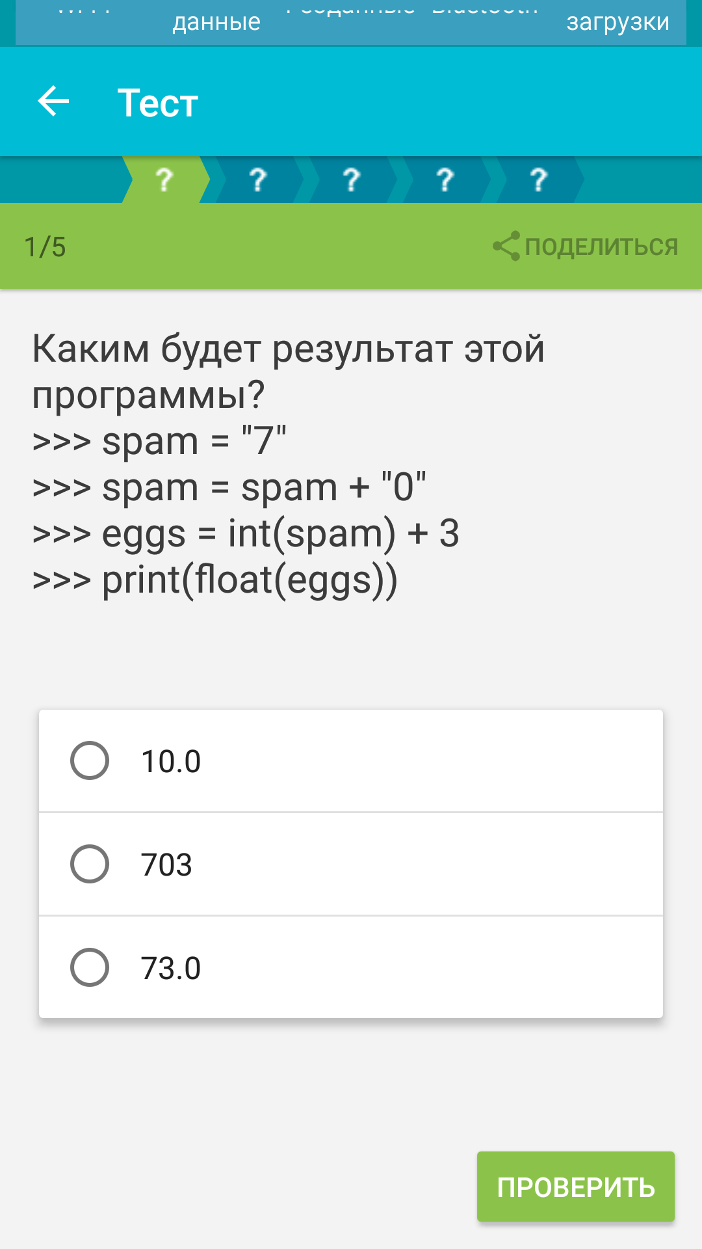Image resolution: width=702 pixels, height=1249 pixels.
Task: Tap the данные label at top
Action: 216,22
